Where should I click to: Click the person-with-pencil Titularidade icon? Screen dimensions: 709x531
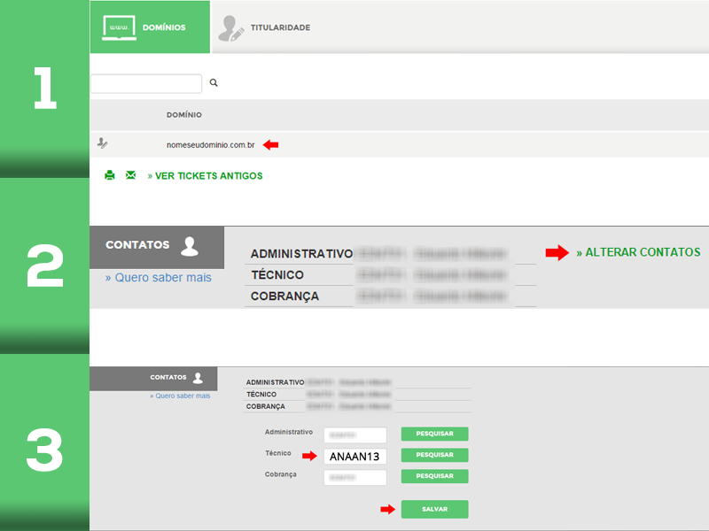pos(230,27)
